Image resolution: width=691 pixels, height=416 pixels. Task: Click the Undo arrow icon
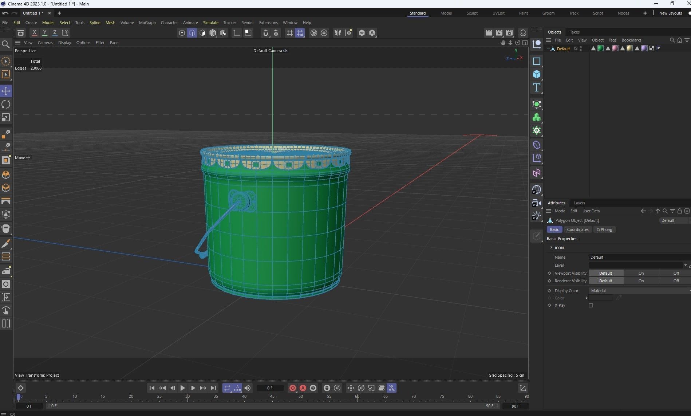click(5, 13)
